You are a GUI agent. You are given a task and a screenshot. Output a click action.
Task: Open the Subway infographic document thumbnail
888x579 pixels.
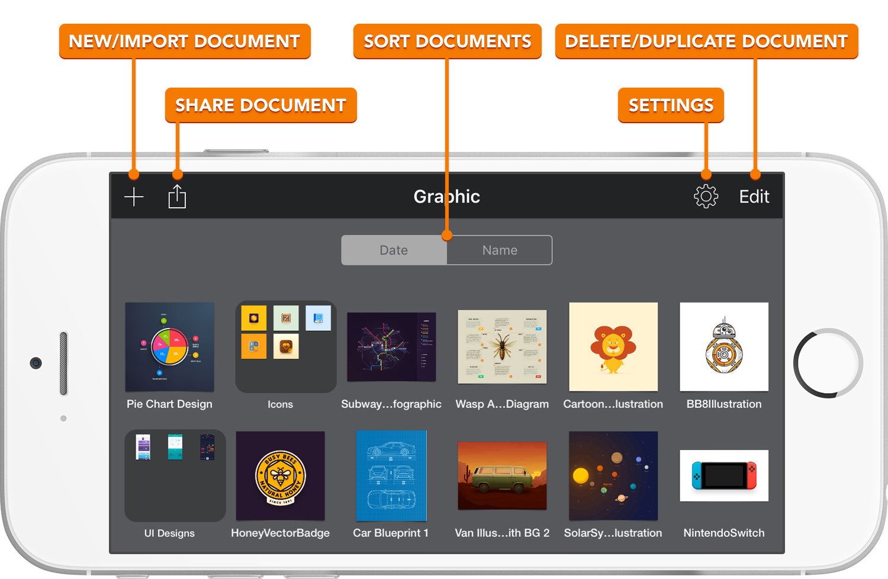[x=391, y=347]
